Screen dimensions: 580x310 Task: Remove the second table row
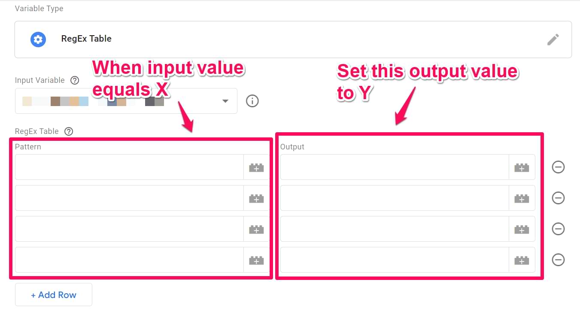[558, 198]
